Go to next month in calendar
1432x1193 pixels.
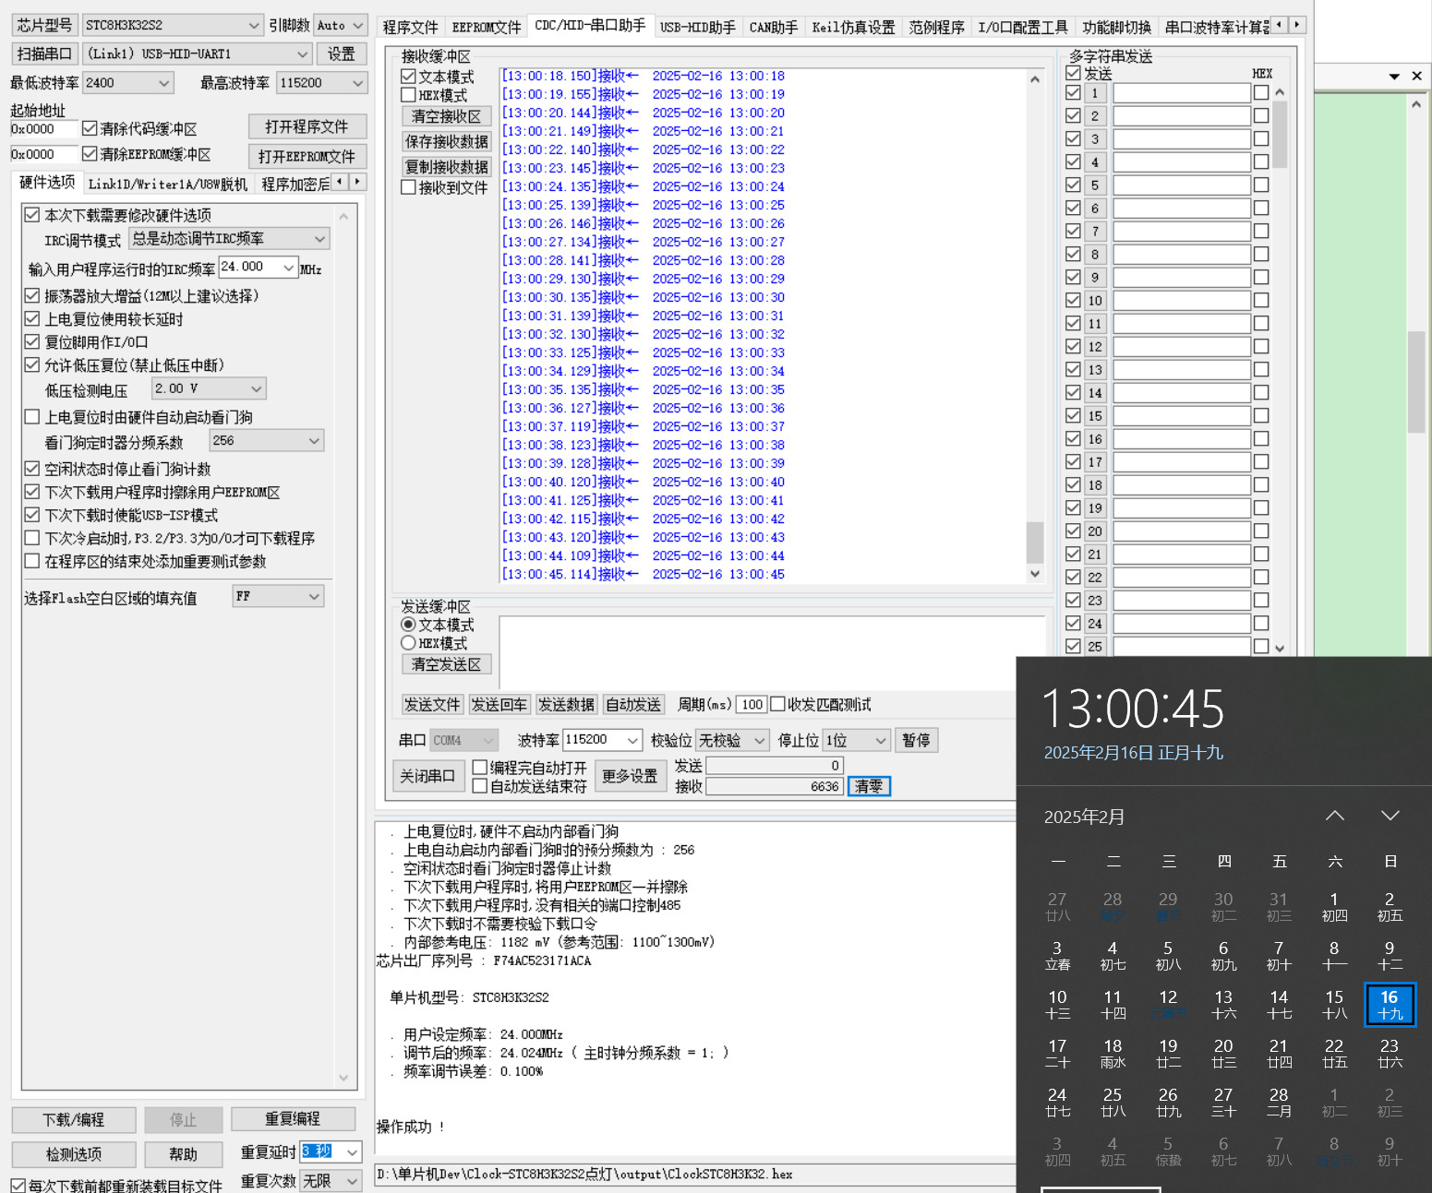pos(1390,816)
